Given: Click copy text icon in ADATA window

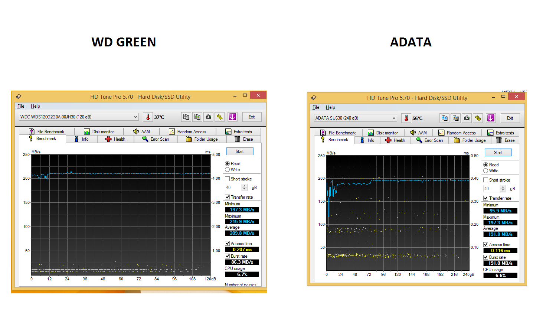Looking at the screenshot, I should pyautogui.click(x=444, y=118).
